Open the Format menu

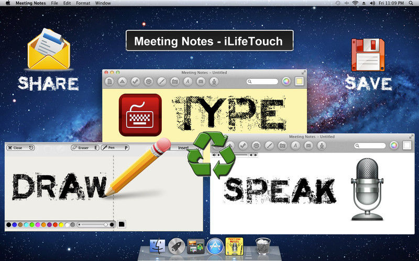[83, 3]
